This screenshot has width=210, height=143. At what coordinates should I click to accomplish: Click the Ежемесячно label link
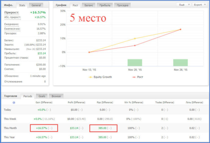12,29
